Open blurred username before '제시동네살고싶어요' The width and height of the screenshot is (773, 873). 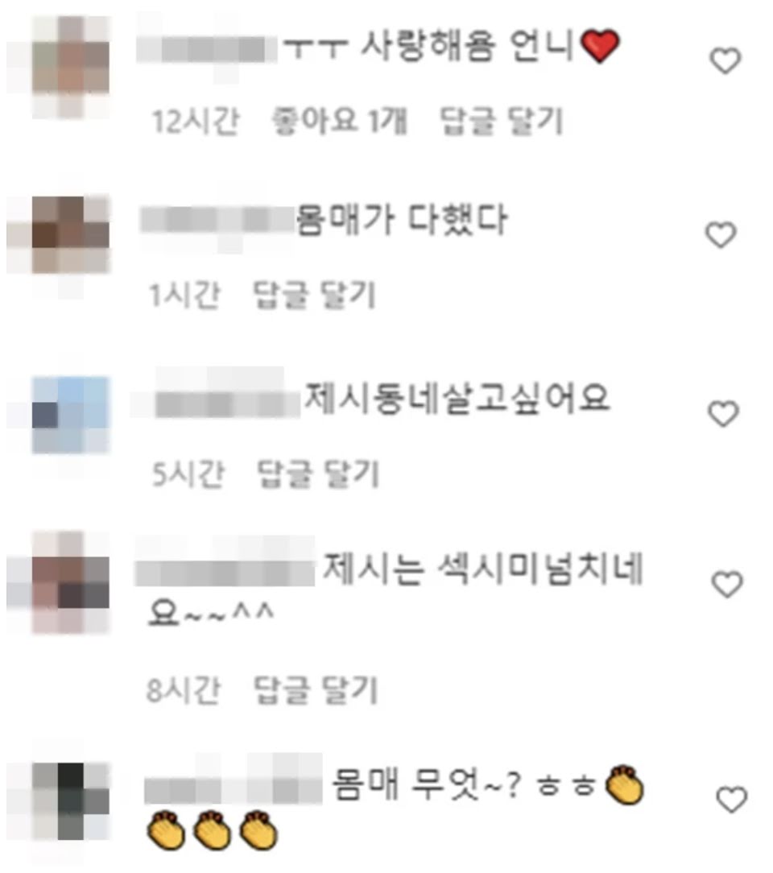[228, 403]
